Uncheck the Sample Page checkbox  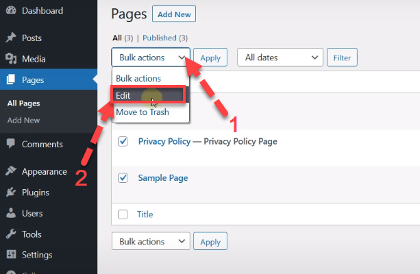tap(123, 177)
